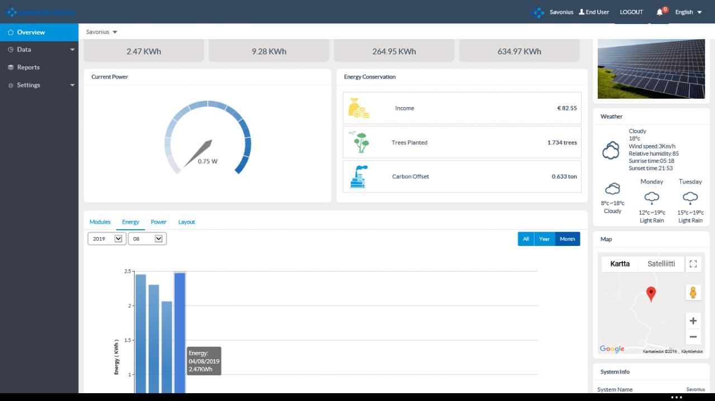Click the Käyttöehdot link on map

click(692, 351)
